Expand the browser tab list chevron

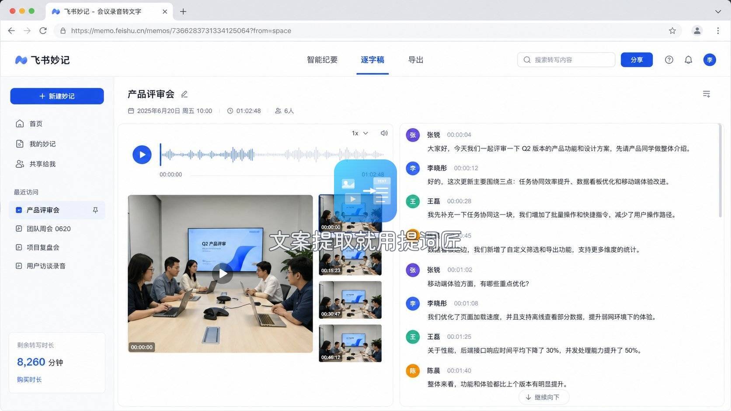718,11
